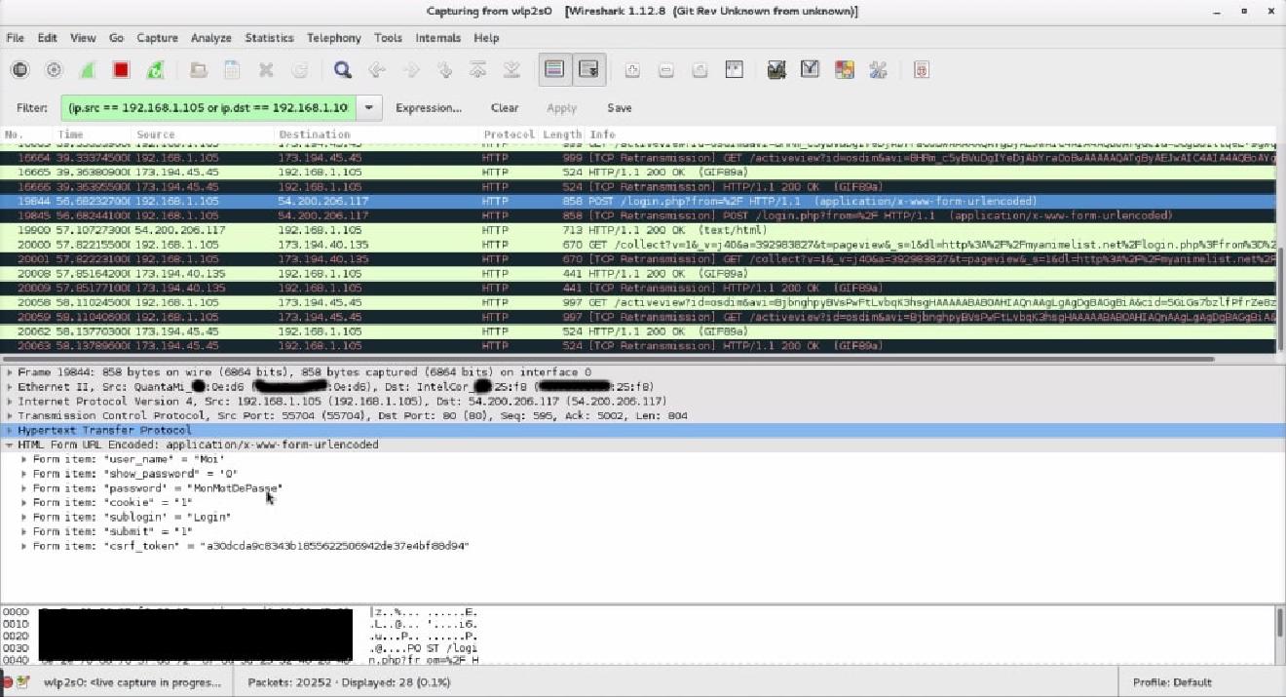Viewport: 1286px width, 697px height.
Task: Click the Expression button next to the filter
Action: [429, 107]
